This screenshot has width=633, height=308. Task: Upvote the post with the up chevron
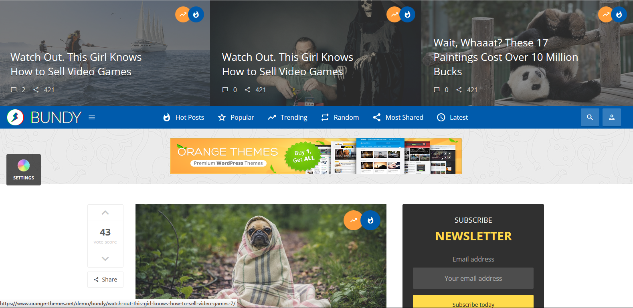(105, 213)
